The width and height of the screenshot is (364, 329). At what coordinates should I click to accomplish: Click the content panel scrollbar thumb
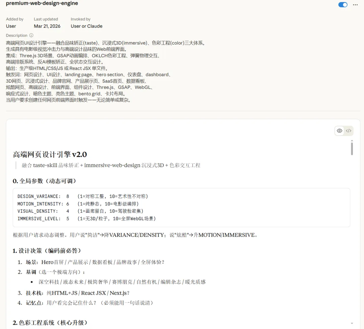pyautogui.click(x=352, y=148)
